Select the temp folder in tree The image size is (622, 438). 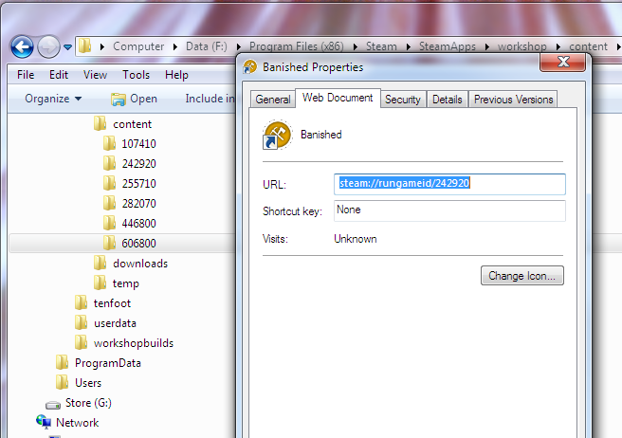126,283
